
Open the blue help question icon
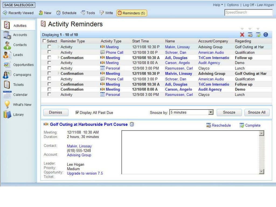tap(265, 35)
